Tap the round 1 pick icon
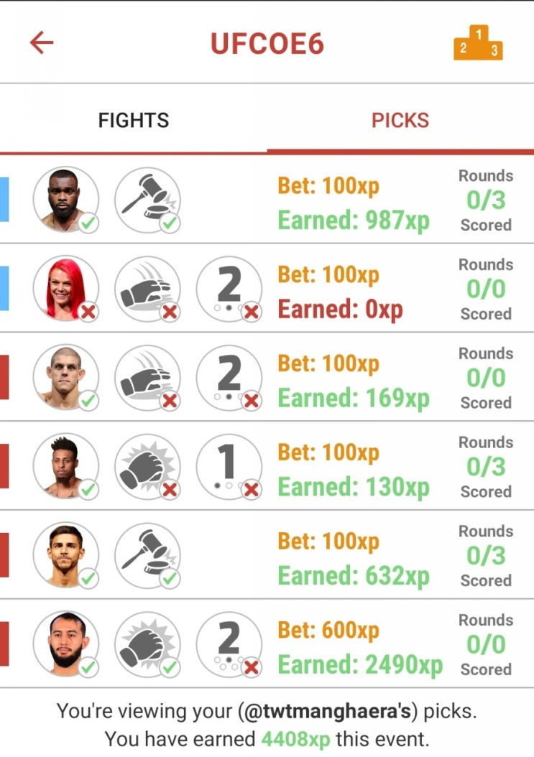This screenshot has height=757, width=534. (229, 466)
